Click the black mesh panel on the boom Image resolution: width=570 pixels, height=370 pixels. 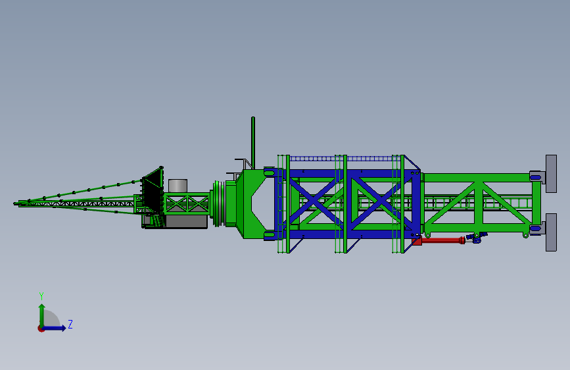[153, 190]
